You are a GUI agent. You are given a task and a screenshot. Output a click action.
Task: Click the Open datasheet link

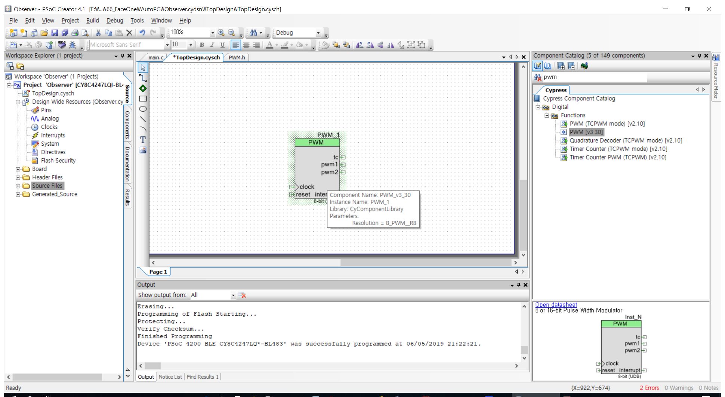[x=556, y=305]
